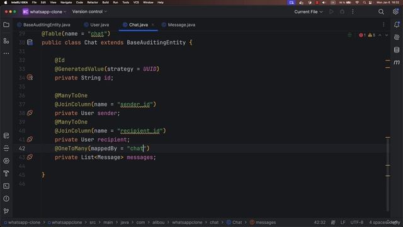Click the messages breadcrumb
Viewport: 403px width, 227px height.
tap(263, 222)
